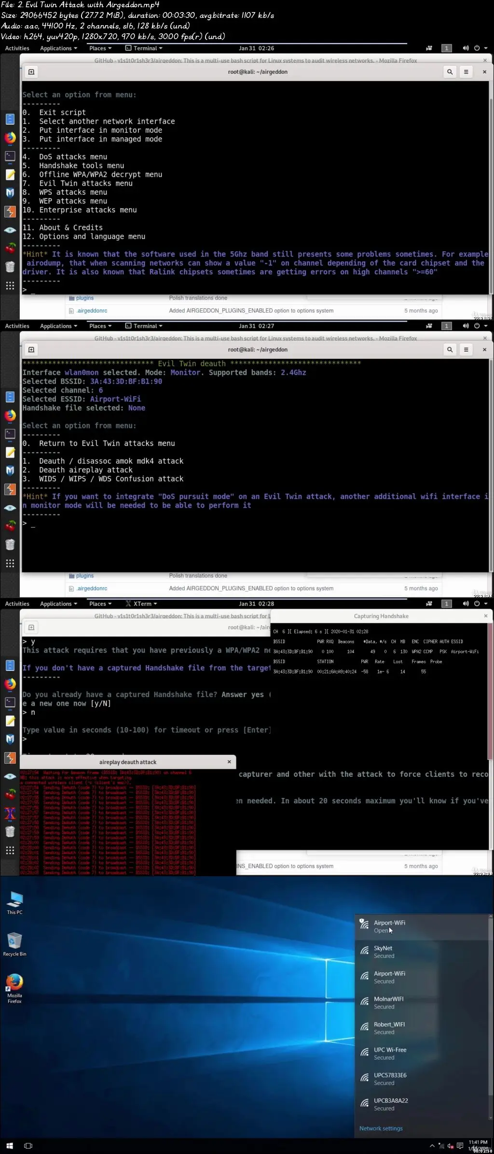Click the screen recorder camera icon, 02:26 frame
Image resolution: width=494 pixels, height=1154 pixels.
(429, 48)
